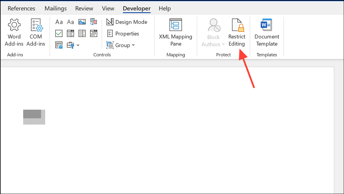Insert a Drop-Down List content control
This screenshot has width=344, height=194.
coord(82,33)
